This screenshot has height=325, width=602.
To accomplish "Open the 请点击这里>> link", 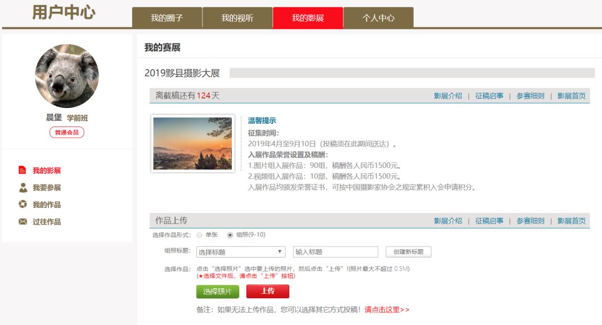I will point(387,309).
